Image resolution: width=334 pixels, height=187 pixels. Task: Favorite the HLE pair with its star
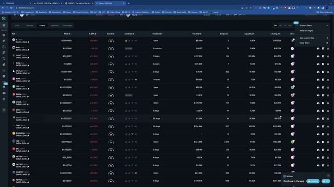[x=328, y=142]
